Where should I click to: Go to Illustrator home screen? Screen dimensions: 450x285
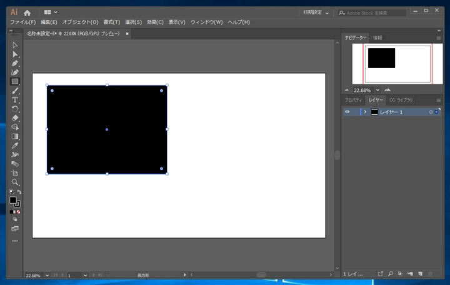tap(27, 12)
